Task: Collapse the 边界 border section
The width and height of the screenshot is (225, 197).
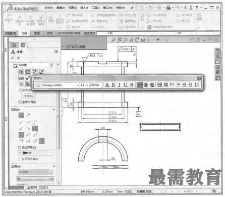Action: [54, 166]
